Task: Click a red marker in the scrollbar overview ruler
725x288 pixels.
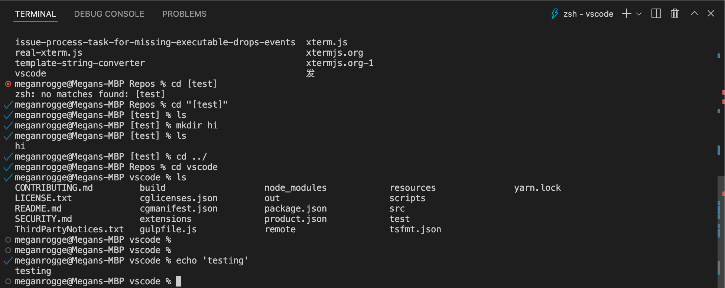Action: [x=722, y=93]
